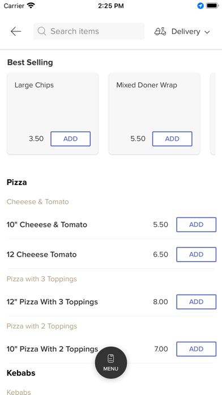Select the Large Chips card
222x395 pixels.
[53, 114]
